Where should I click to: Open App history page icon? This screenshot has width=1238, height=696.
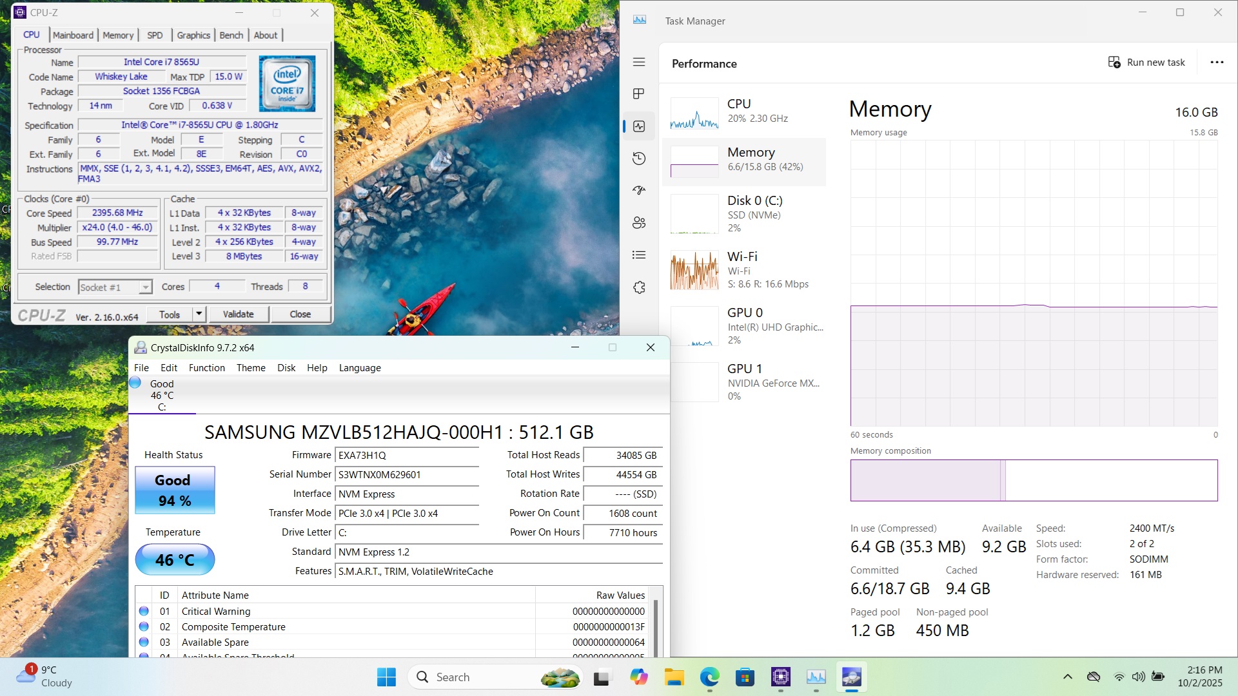tap(639, 159)
